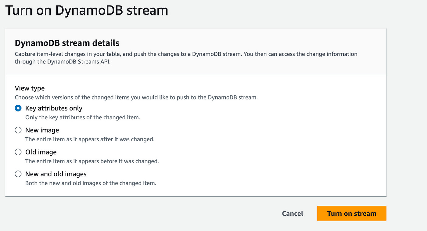Click the New image label text
Screen dimensions: 427x231
point(42,130)
